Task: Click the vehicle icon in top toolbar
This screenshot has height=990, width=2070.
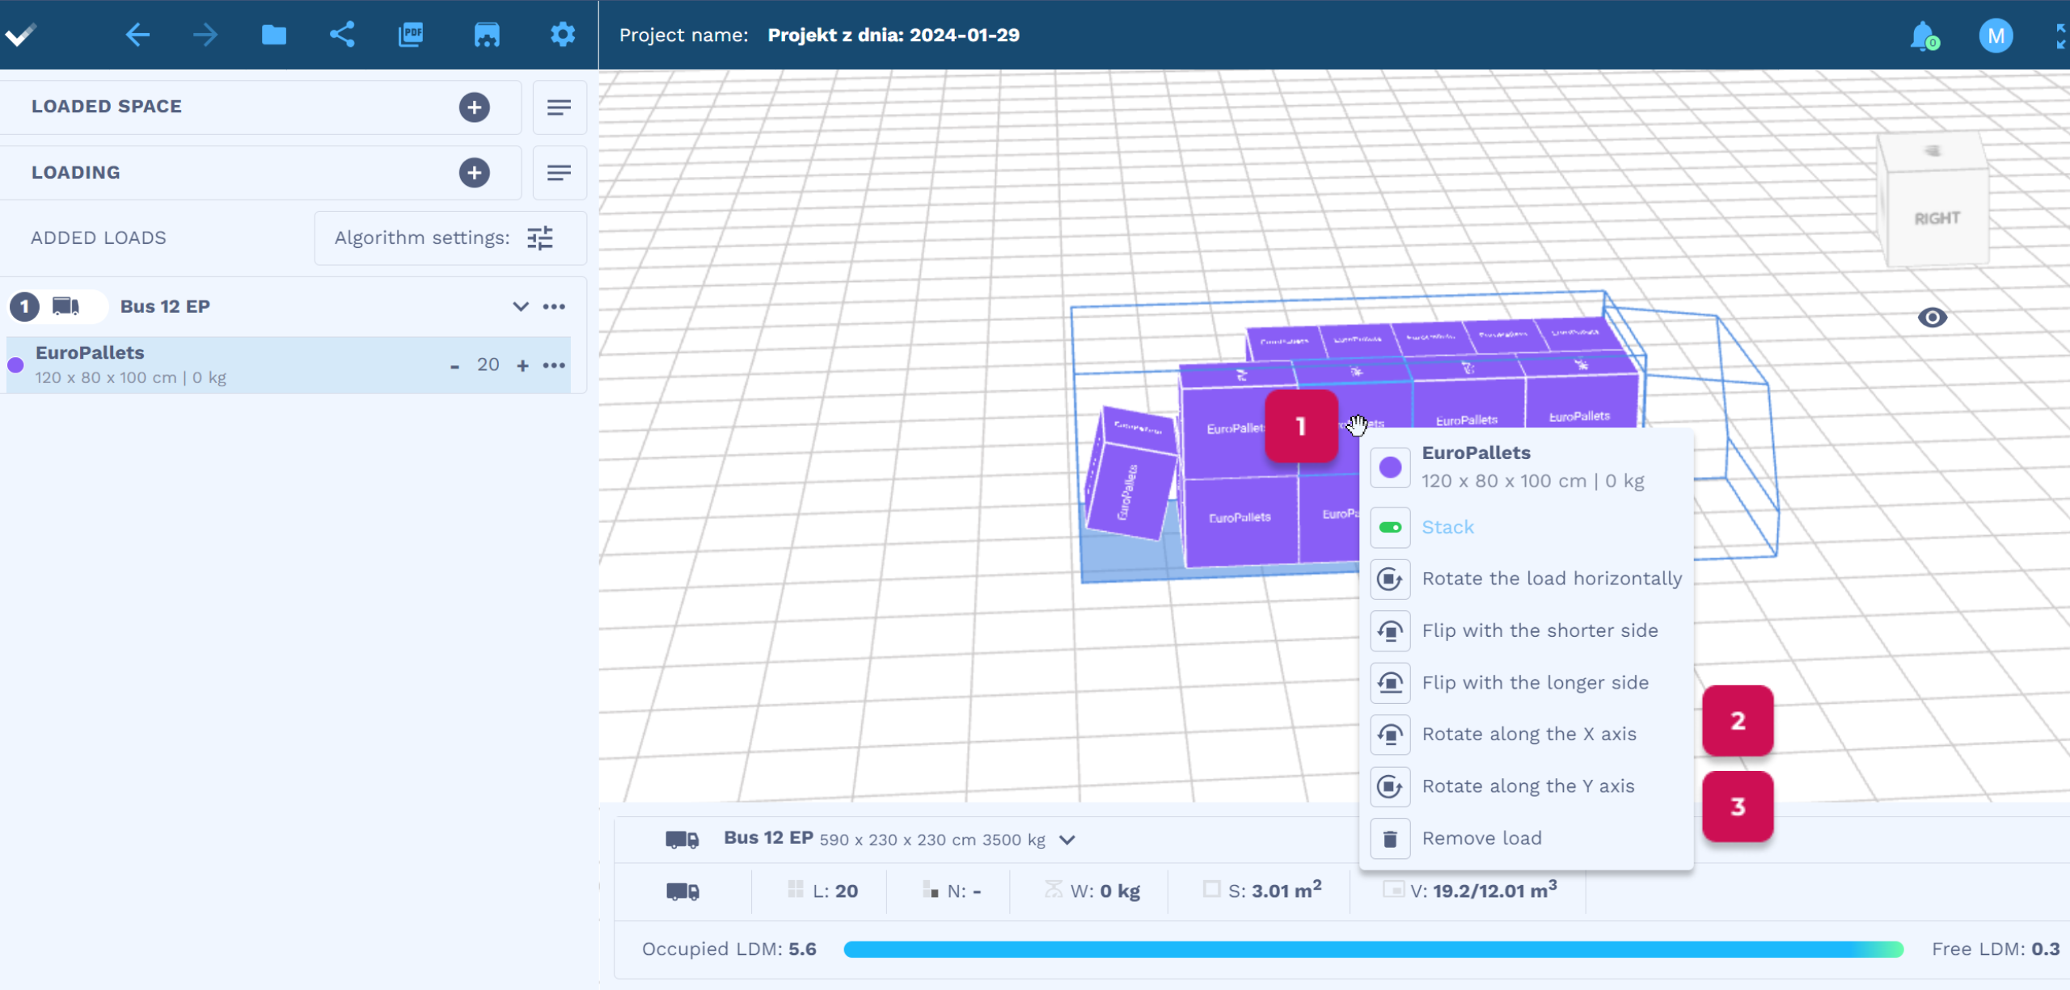Action: [486, 35]
